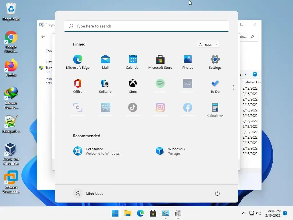
Task: Click the Start button on taskbar
Action: tap(115, 213)
